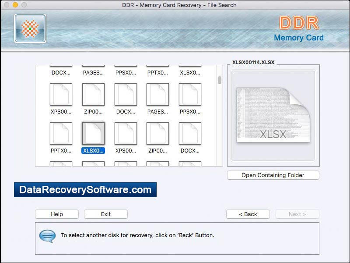The height and width of the screenshot is (263, 350).
Task: Select the DOCX file icon in third row
Action: point(190,134)
